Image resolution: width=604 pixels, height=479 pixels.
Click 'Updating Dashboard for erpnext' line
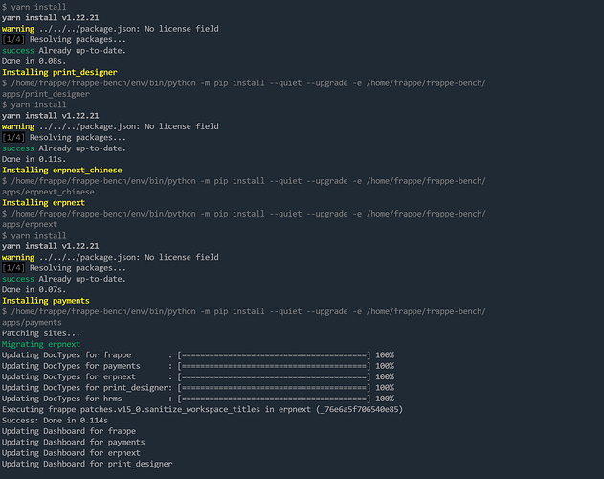pos(71,453)
